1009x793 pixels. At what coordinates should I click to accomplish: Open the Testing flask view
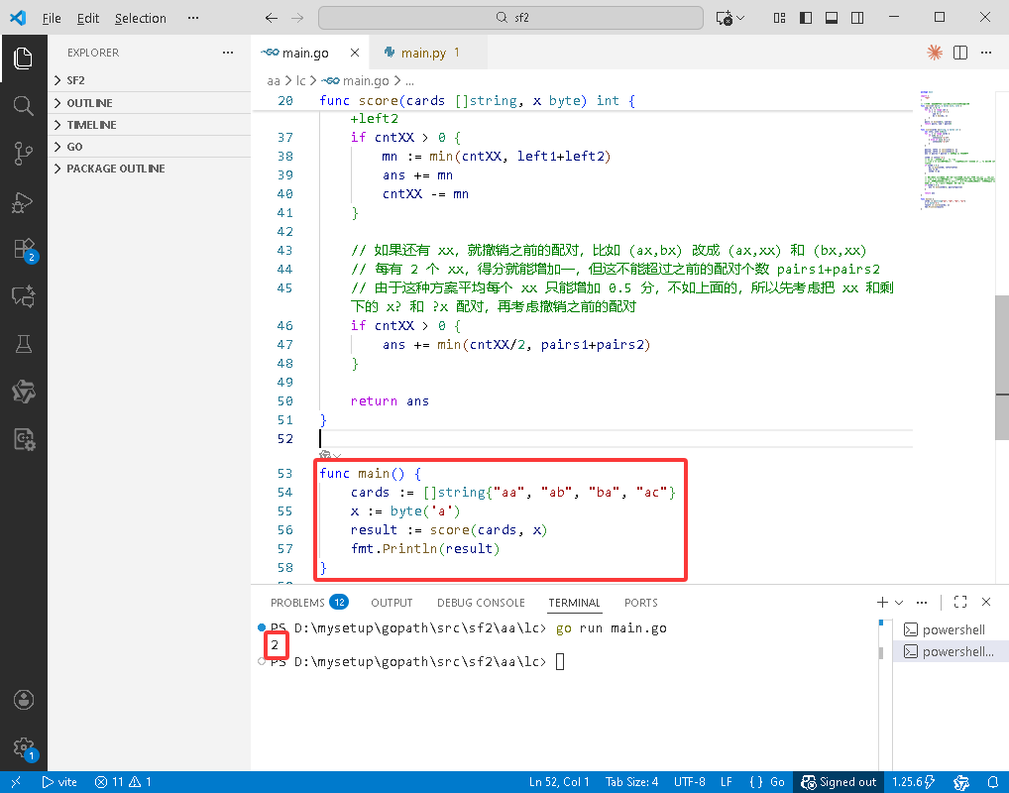[23, 344]
